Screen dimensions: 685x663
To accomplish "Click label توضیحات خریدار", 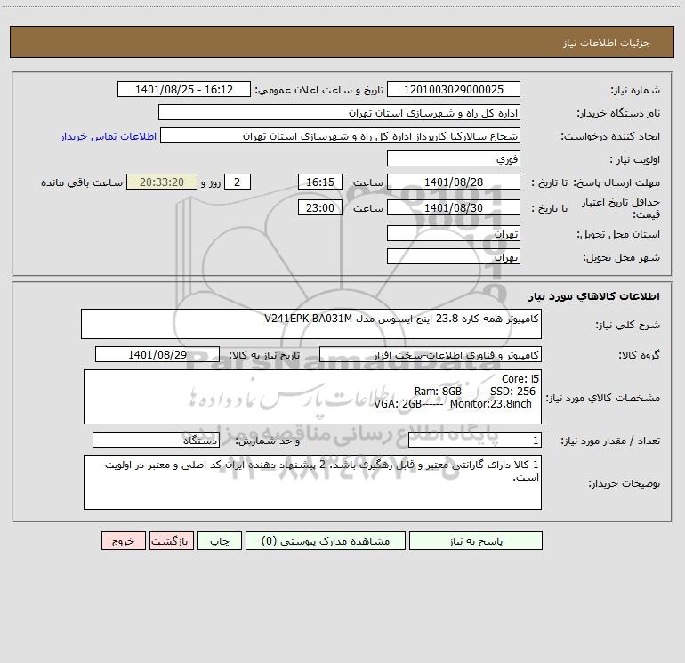I will point(624,484).
